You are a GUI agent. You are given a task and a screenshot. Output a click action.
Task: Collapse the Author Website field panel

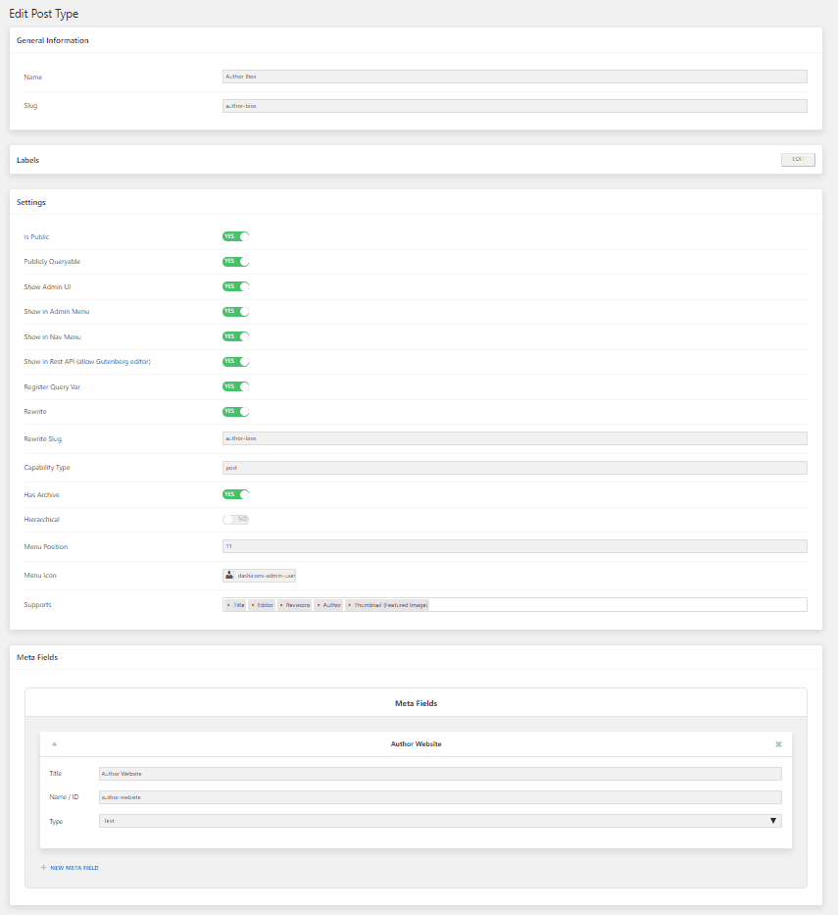(x=54, y=744)
